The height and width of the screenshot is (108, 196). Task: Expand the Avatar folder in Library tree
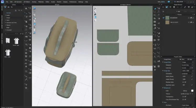tap(6, 15)
